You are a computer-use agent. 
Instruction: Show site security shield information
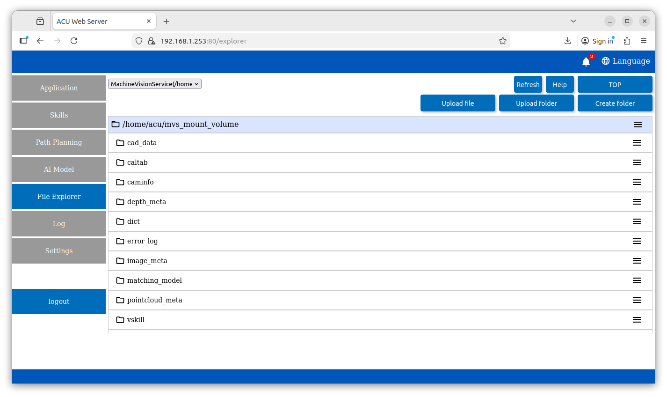click(139, 41)
